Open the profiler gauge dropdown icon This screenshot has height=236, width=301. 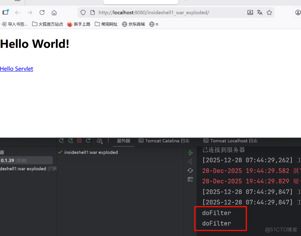click(100, 141)
